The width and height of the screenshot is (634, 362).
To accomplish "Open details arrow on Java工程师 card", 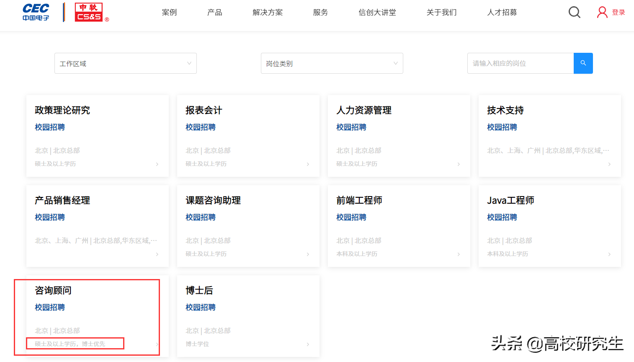I will pos(609,254).
